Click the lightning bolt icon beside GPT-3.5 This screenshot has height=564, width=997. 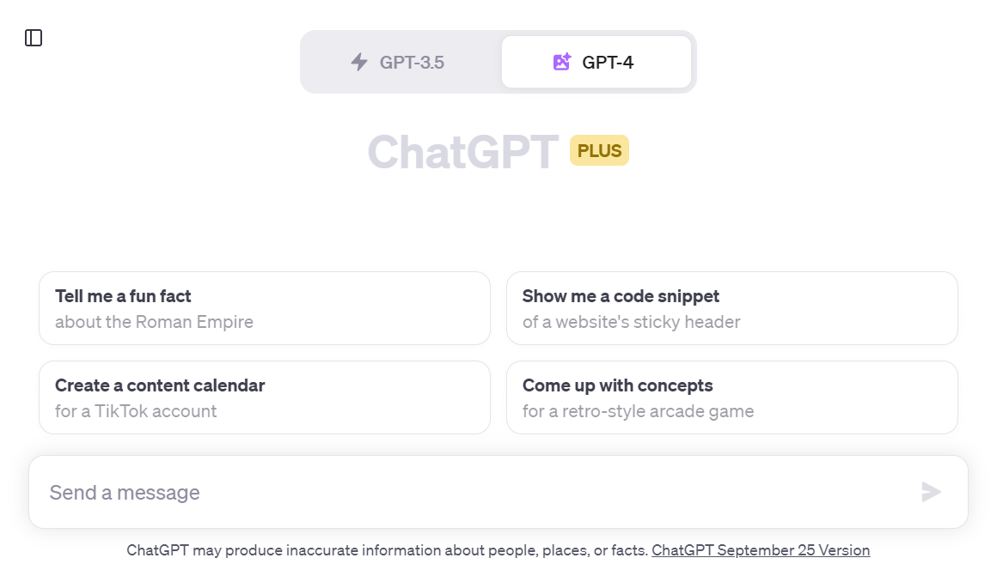(361, 61)
